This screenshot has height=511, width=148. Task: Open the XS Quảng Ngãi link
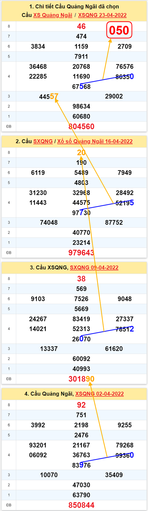pos(53,15)
